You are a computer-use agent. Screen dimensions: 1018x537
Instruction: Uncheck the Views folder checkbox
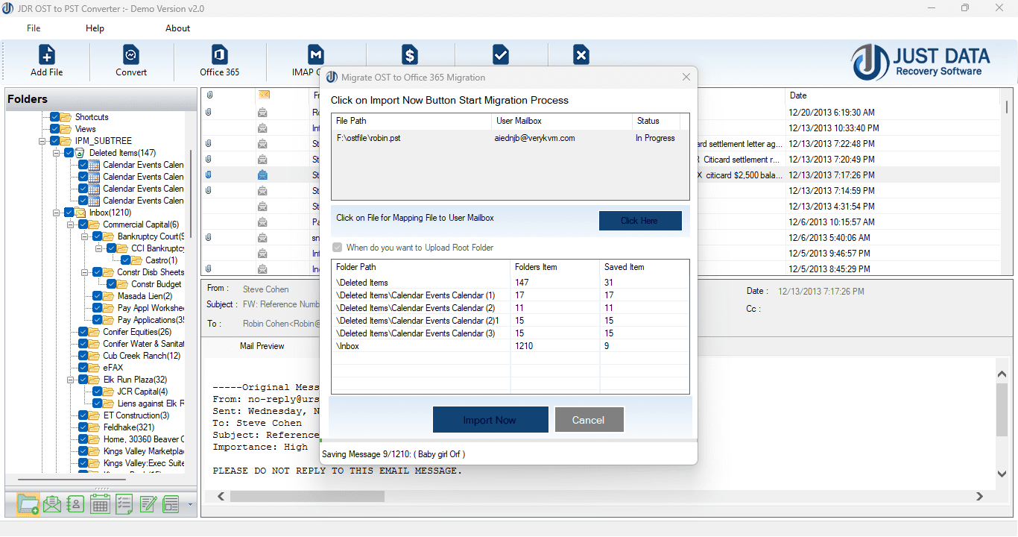[x=54, y=129]
